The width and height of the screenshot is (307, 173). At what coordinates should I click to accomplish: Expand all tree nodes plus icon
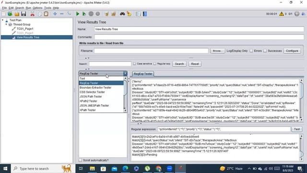pyautogui.click(x=55, y=14)
